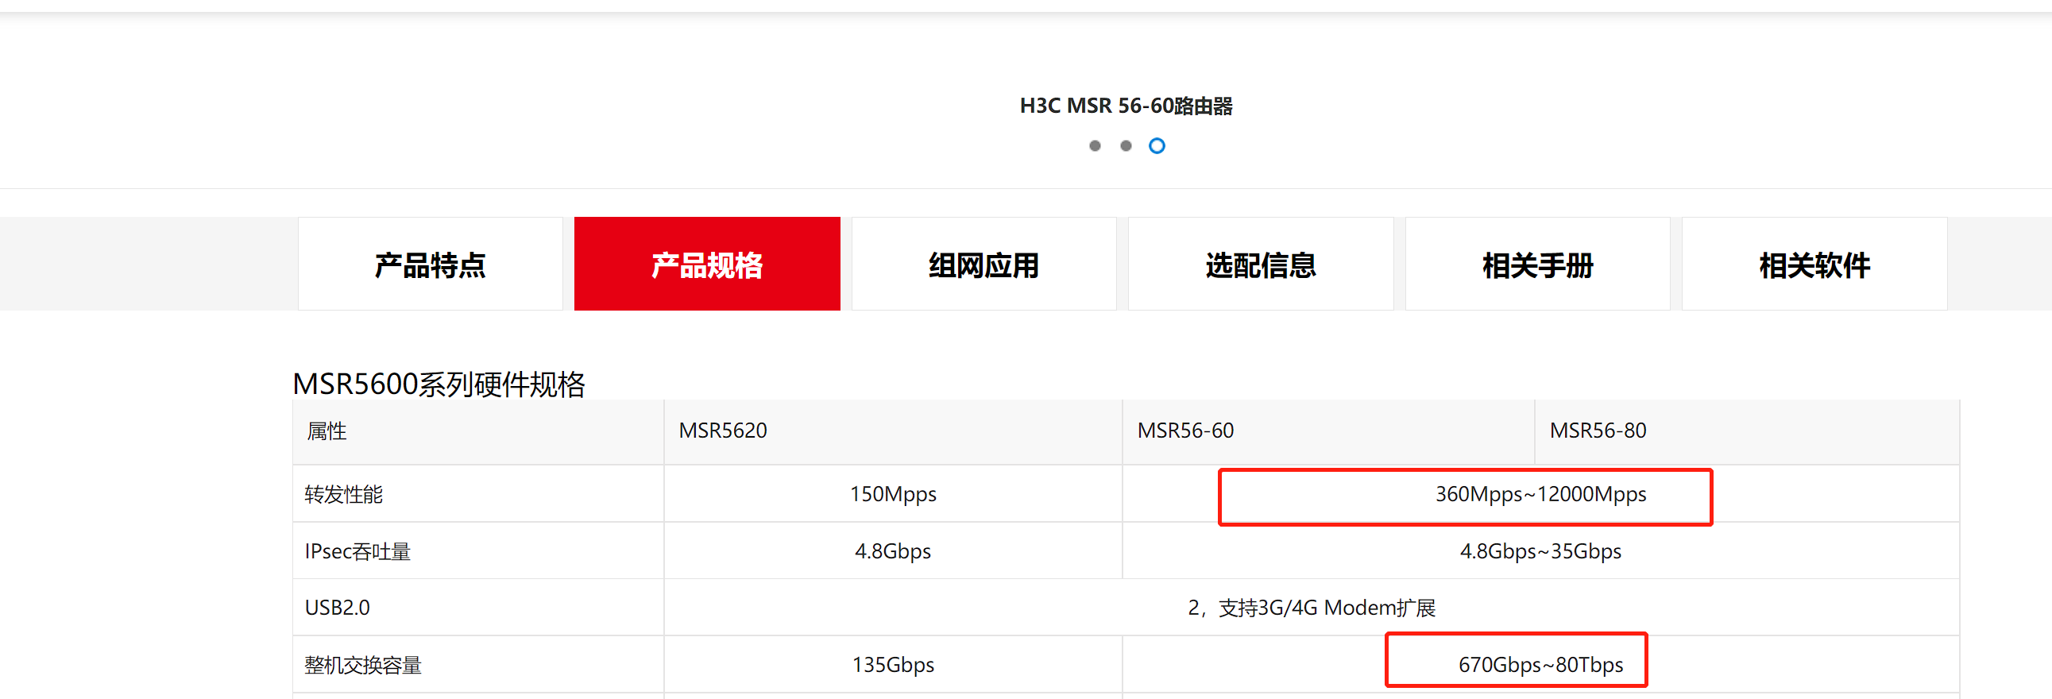
Task: Click the MSR5600系列硬件规格 heading
Action: pyautogui.click(x=439, y=384)
